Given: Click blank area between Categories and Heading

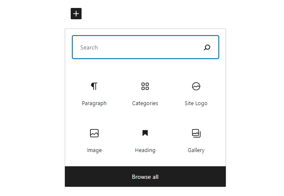Looking at the screenshot, I should tap(145, 118).
